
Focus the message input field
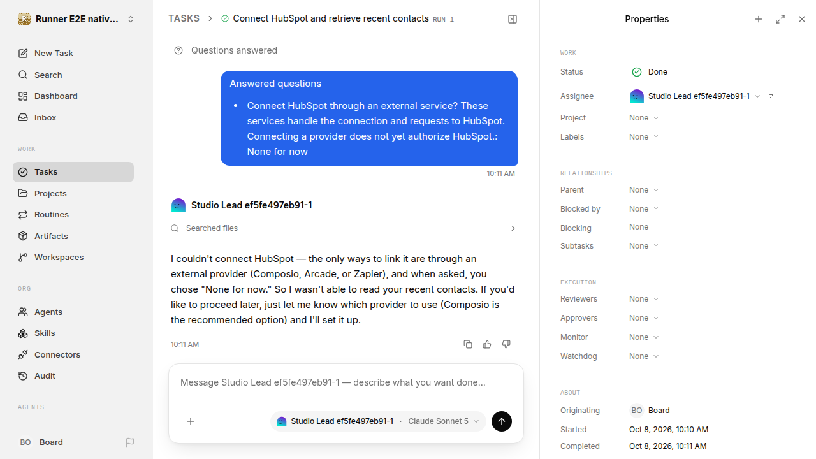(346, 382)
